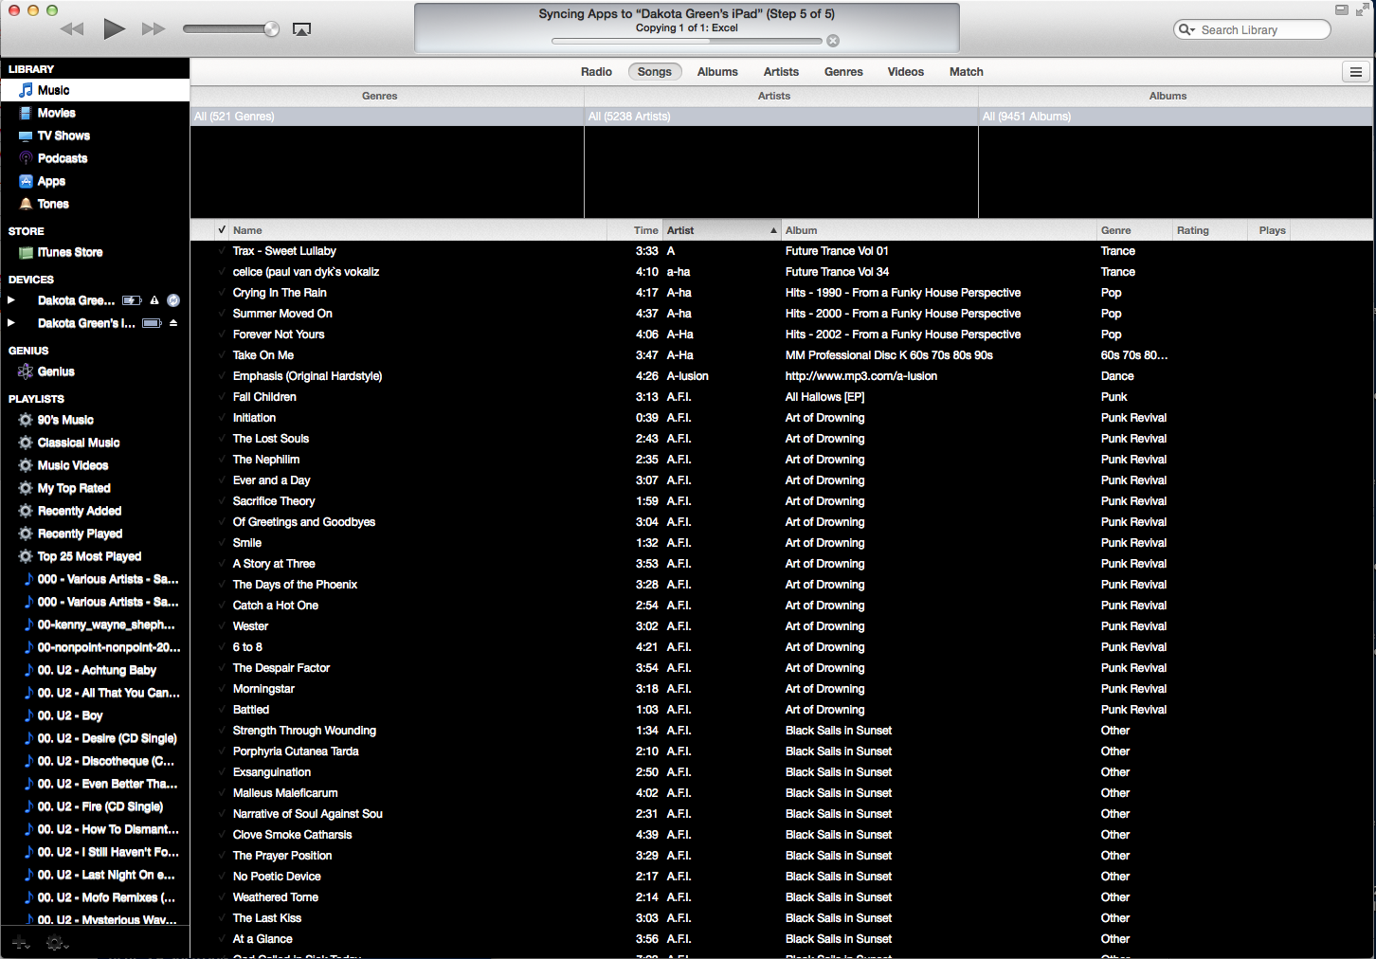
Task: Click the Previous track rewind button
Action: (71, 29)
